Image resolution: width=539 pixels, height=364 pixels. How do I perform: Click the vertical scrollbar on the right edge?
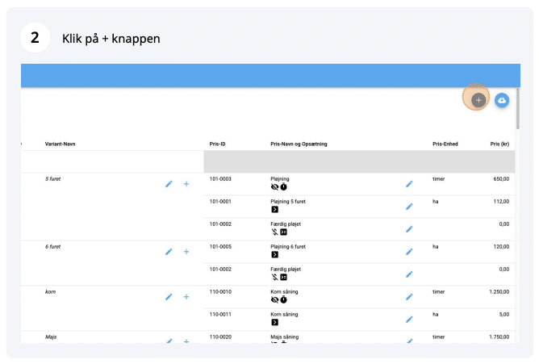point(518,109)
